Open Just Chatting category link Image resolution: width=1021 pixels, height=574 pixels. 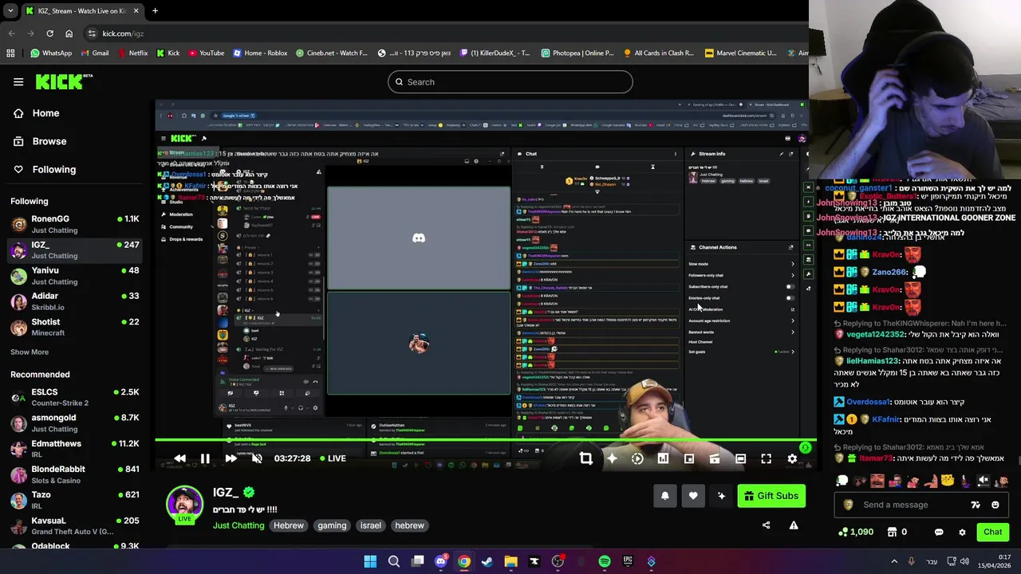(x=238, y=525)
